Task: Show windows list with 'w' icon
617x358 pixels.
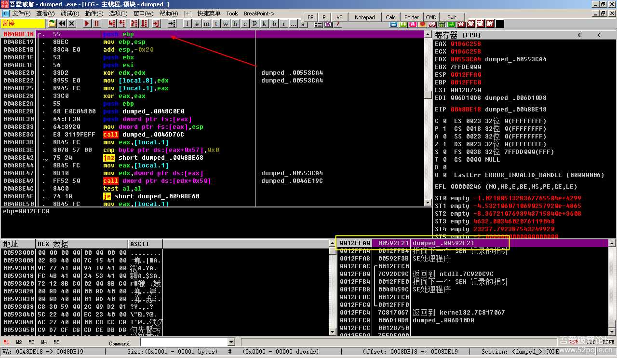Action: pyautogui.click(x=226, y=24)
